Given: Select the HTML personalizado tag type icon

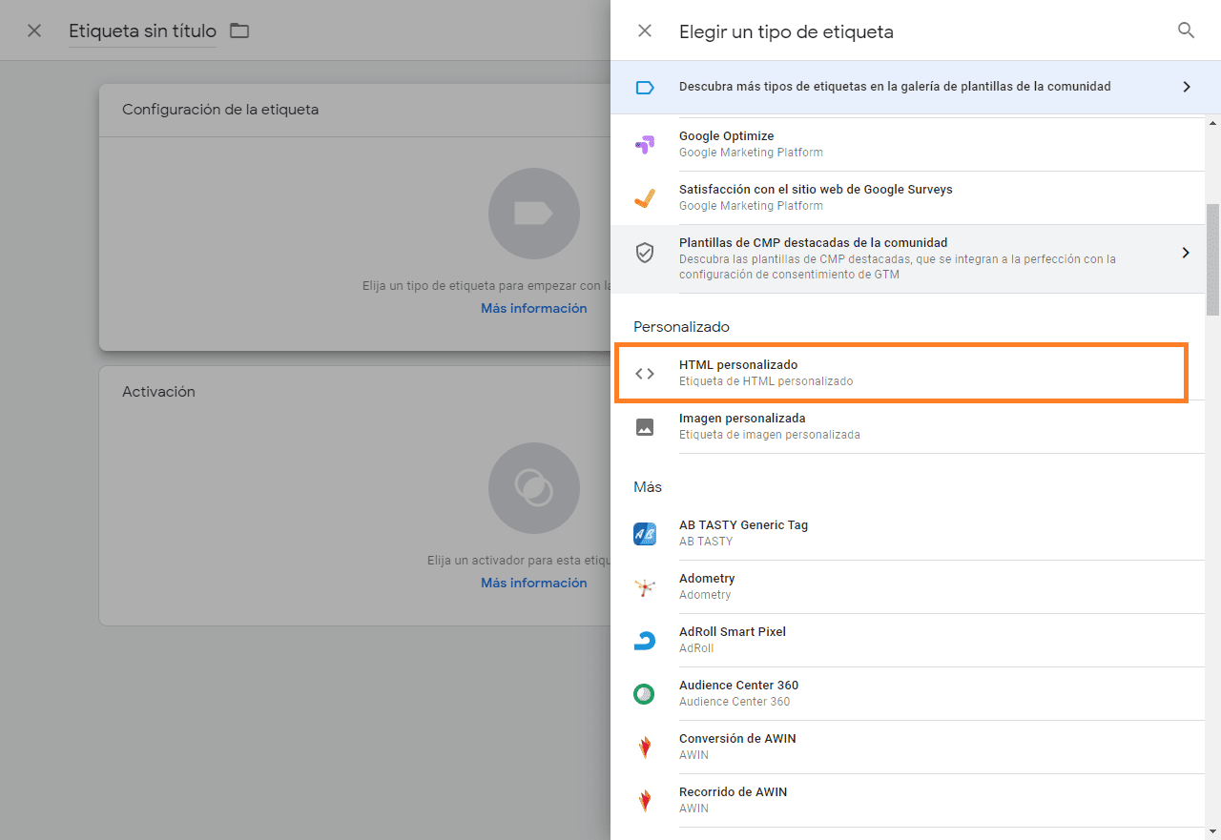Looking at the screenshot, I should (645, 373).
